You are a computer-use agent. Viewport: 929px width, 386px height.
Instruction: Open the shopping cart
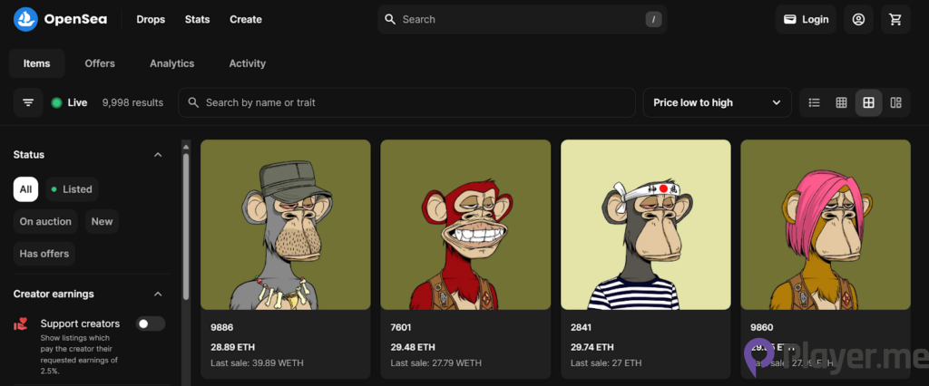[895, 19]
